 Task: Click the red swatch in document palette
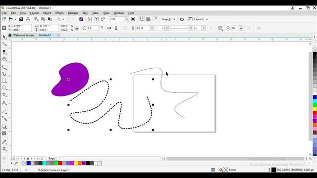[60, 163]
